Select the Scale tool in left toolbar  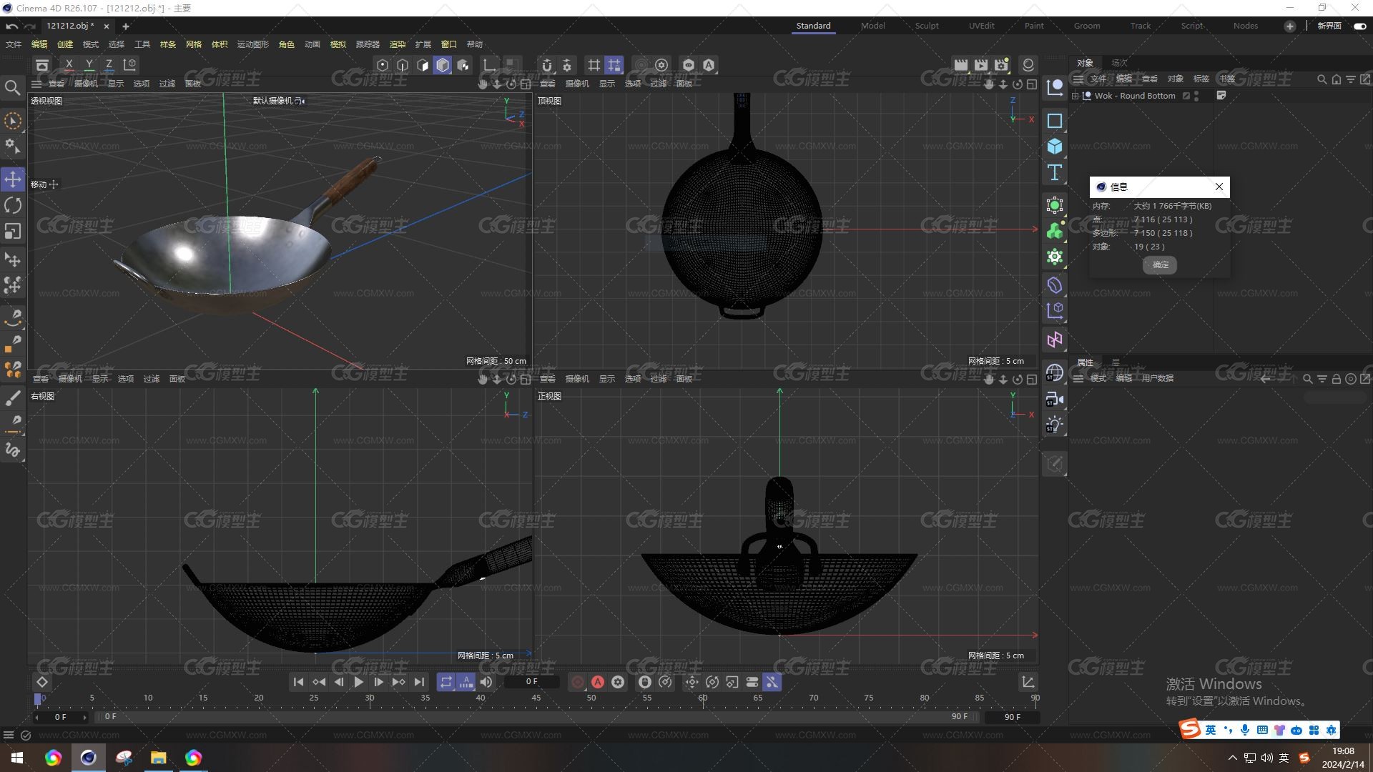[13, 232]
